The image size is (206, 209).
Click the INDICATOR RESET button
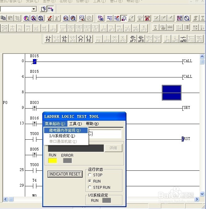point(65,174)
